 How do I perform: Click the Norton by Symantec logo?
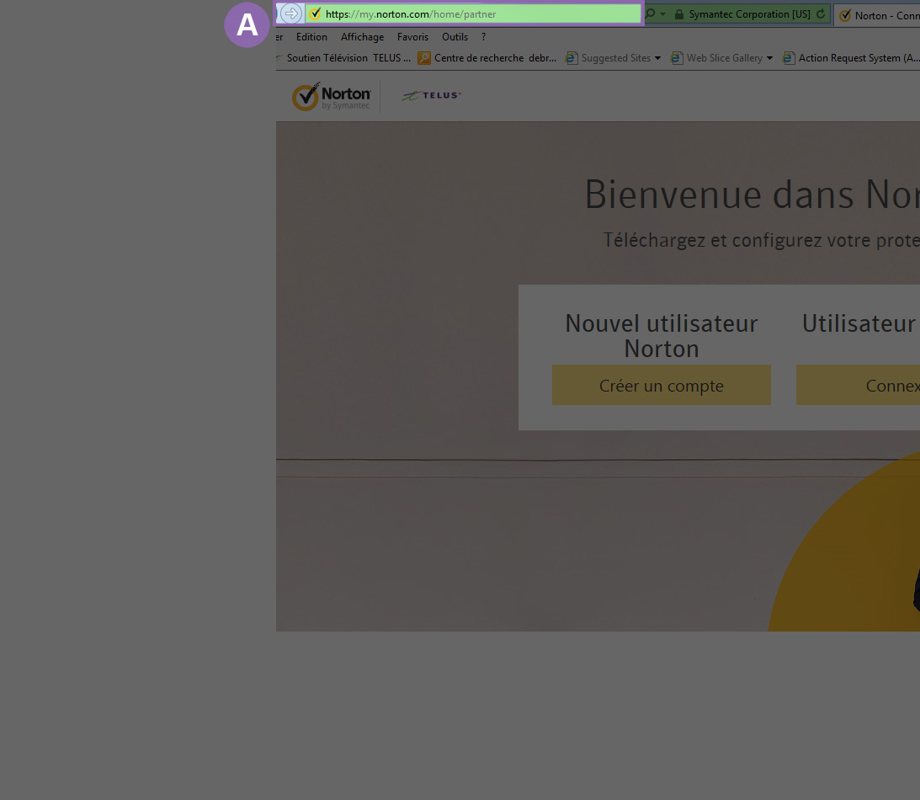tap(332, 96)
